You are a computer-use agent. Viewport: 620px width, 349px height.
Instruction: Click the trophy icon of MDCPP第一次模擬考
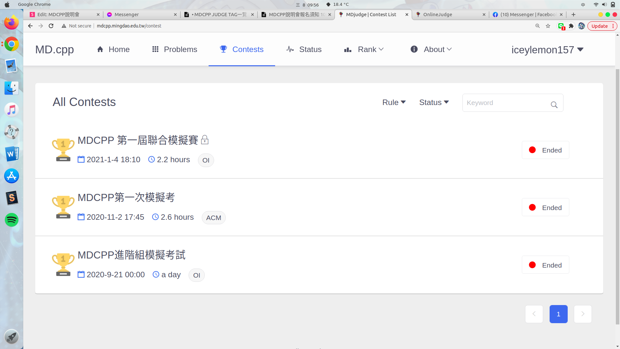click(63, 207)
